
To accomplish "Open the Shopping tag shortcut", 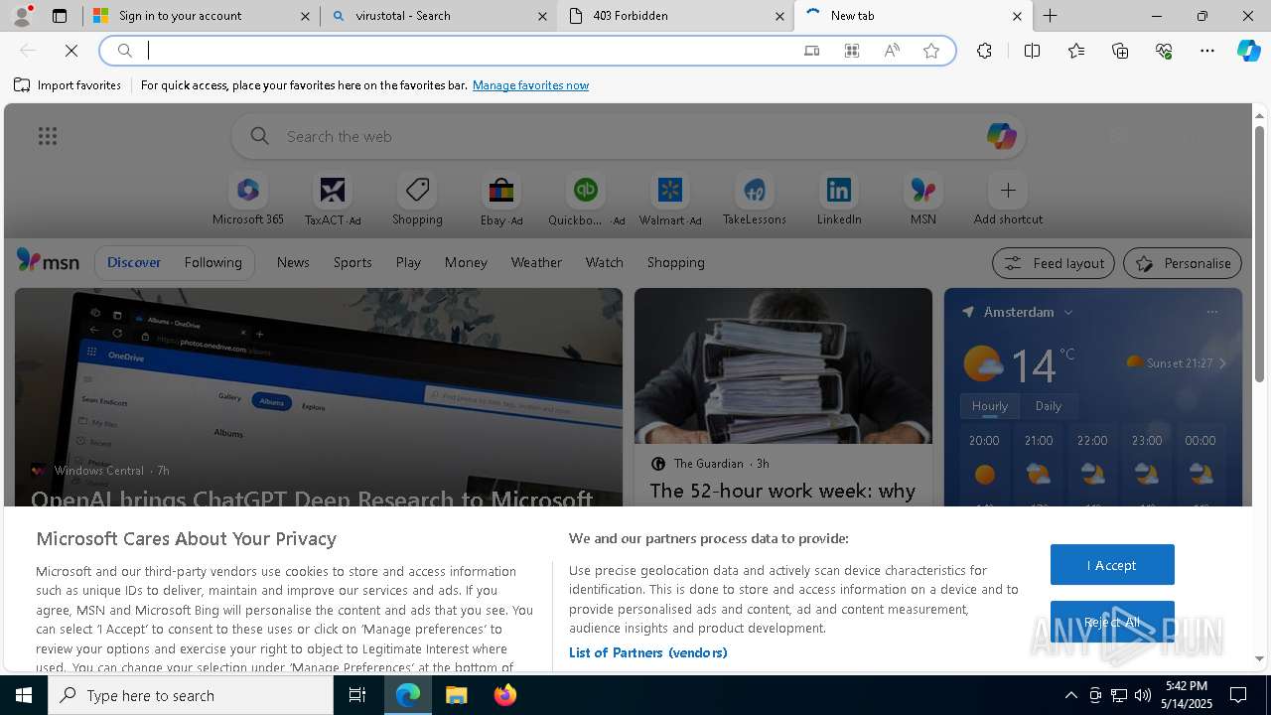I will click(417, 199).
